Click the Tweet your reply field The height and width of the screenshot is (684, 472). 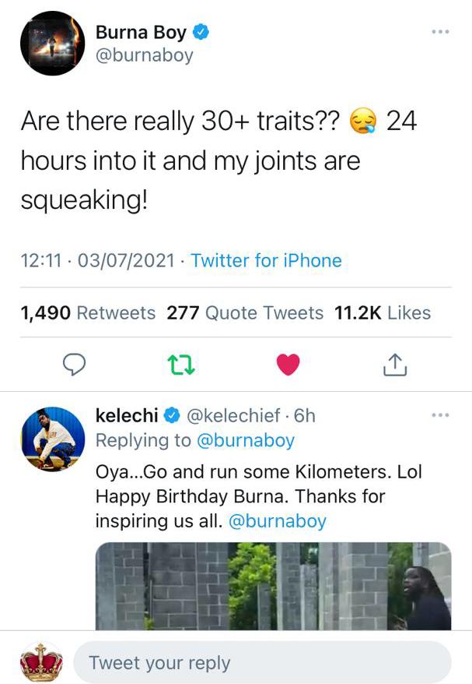[x=262, y=663]
